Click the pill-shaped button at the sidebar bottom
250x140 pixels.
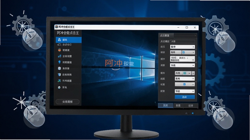click(67, 102)
